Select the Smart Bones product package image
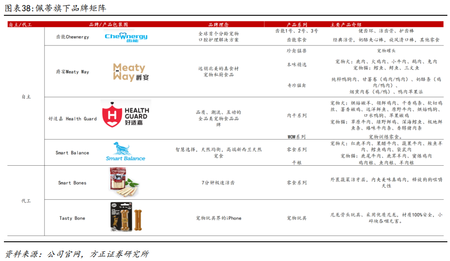 point(124,183)
